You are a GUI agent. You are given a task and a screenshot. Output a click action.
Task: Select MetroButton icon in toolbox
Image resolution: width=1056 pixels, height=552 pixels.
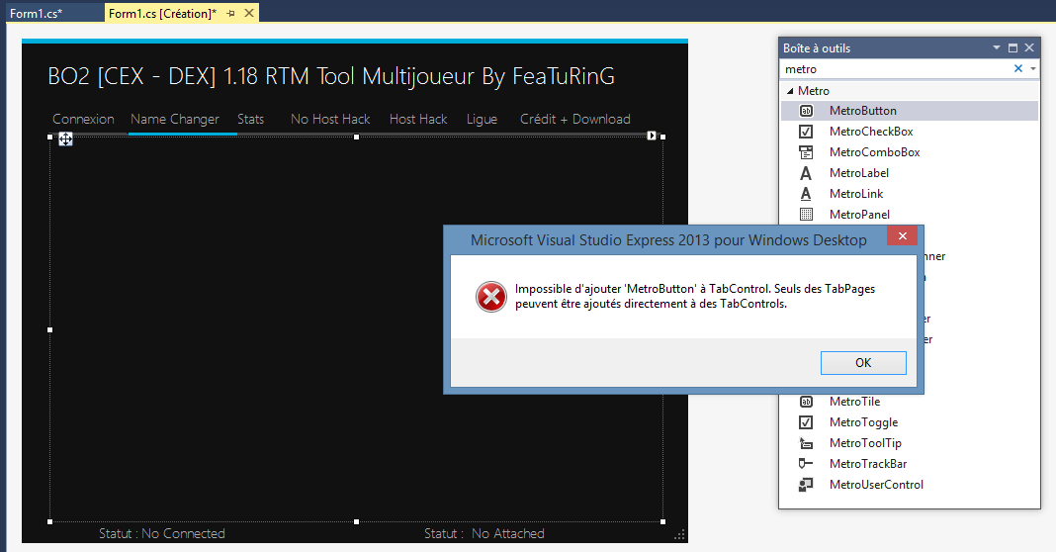coord(806,111)
